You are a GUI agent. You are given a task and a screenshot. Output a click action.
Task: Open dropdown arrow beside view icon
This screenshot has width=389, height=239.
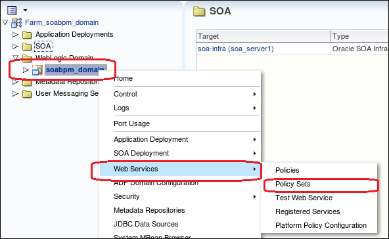[25, 11]
